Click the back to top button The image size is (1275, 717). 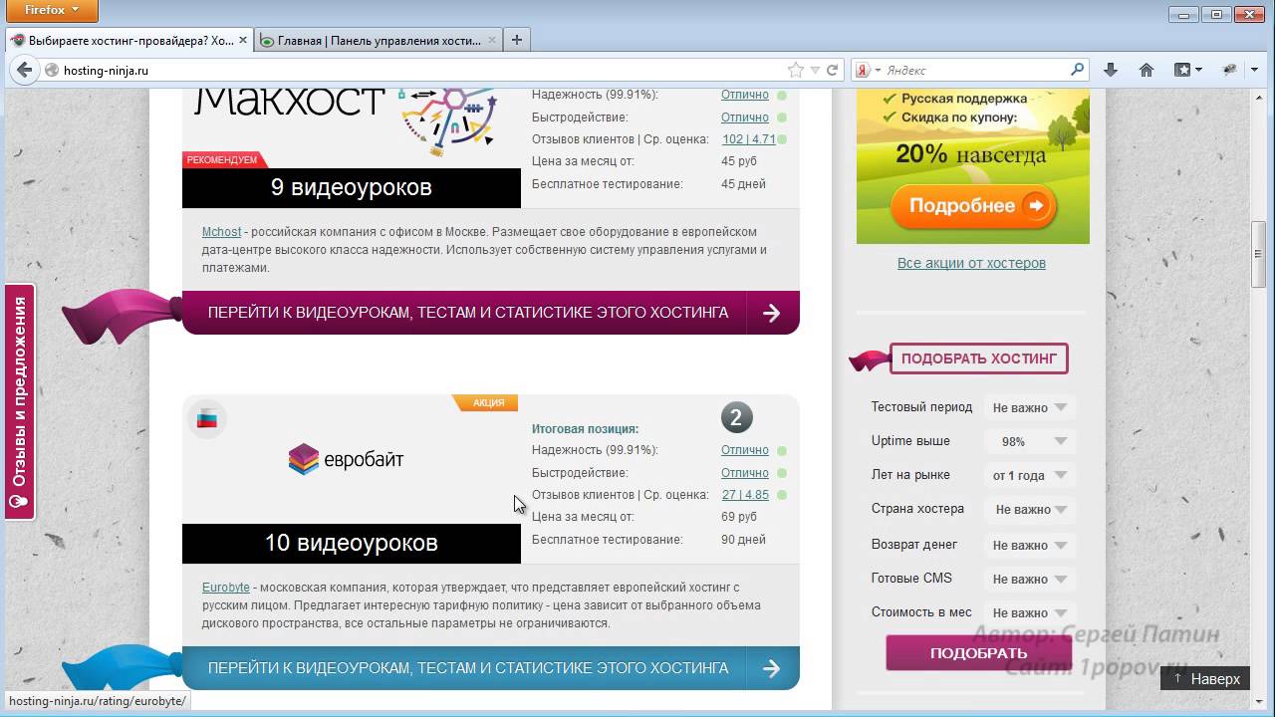pos(1204,679)
